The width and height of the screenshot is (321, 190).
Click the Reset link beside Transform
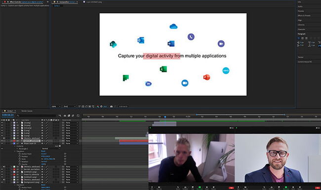click(x=43, y=151)
